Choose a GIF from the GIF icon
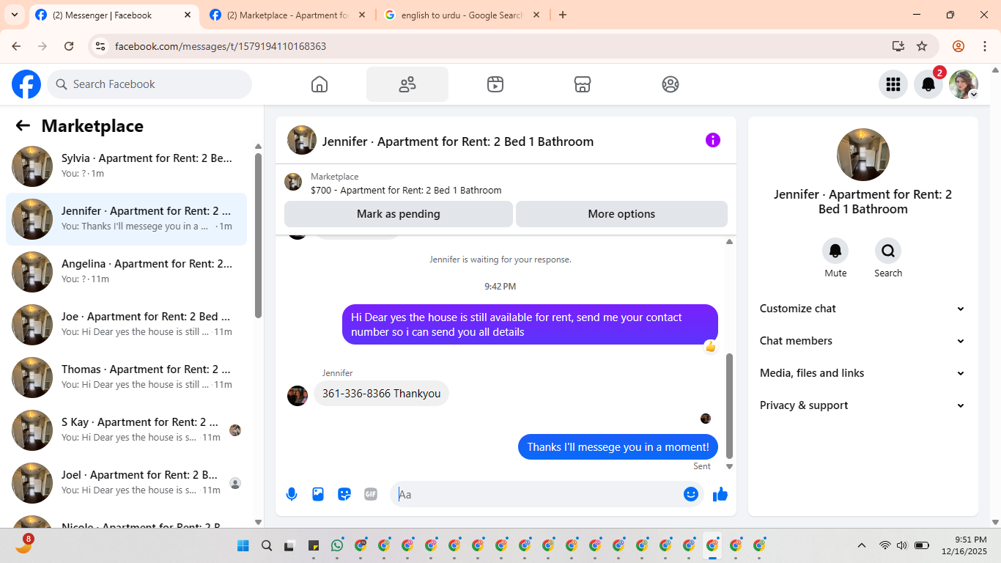This screenshot has width=1001, height=563. [371, 494]
